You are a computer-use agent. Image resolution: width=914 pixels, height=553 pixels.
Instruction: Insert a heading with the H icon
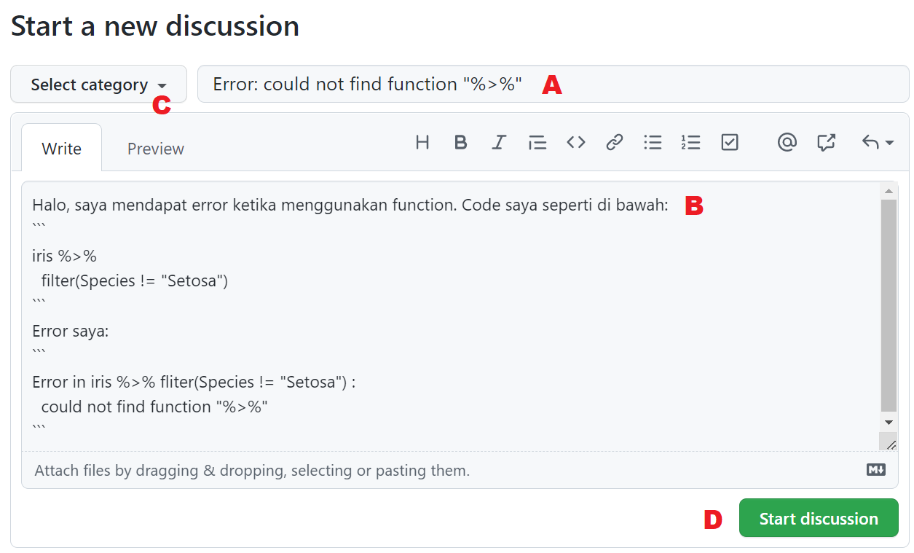pos(422,142)
